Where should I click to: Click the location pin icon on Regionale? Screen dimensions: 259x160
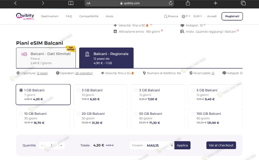[x=87, y=54]
